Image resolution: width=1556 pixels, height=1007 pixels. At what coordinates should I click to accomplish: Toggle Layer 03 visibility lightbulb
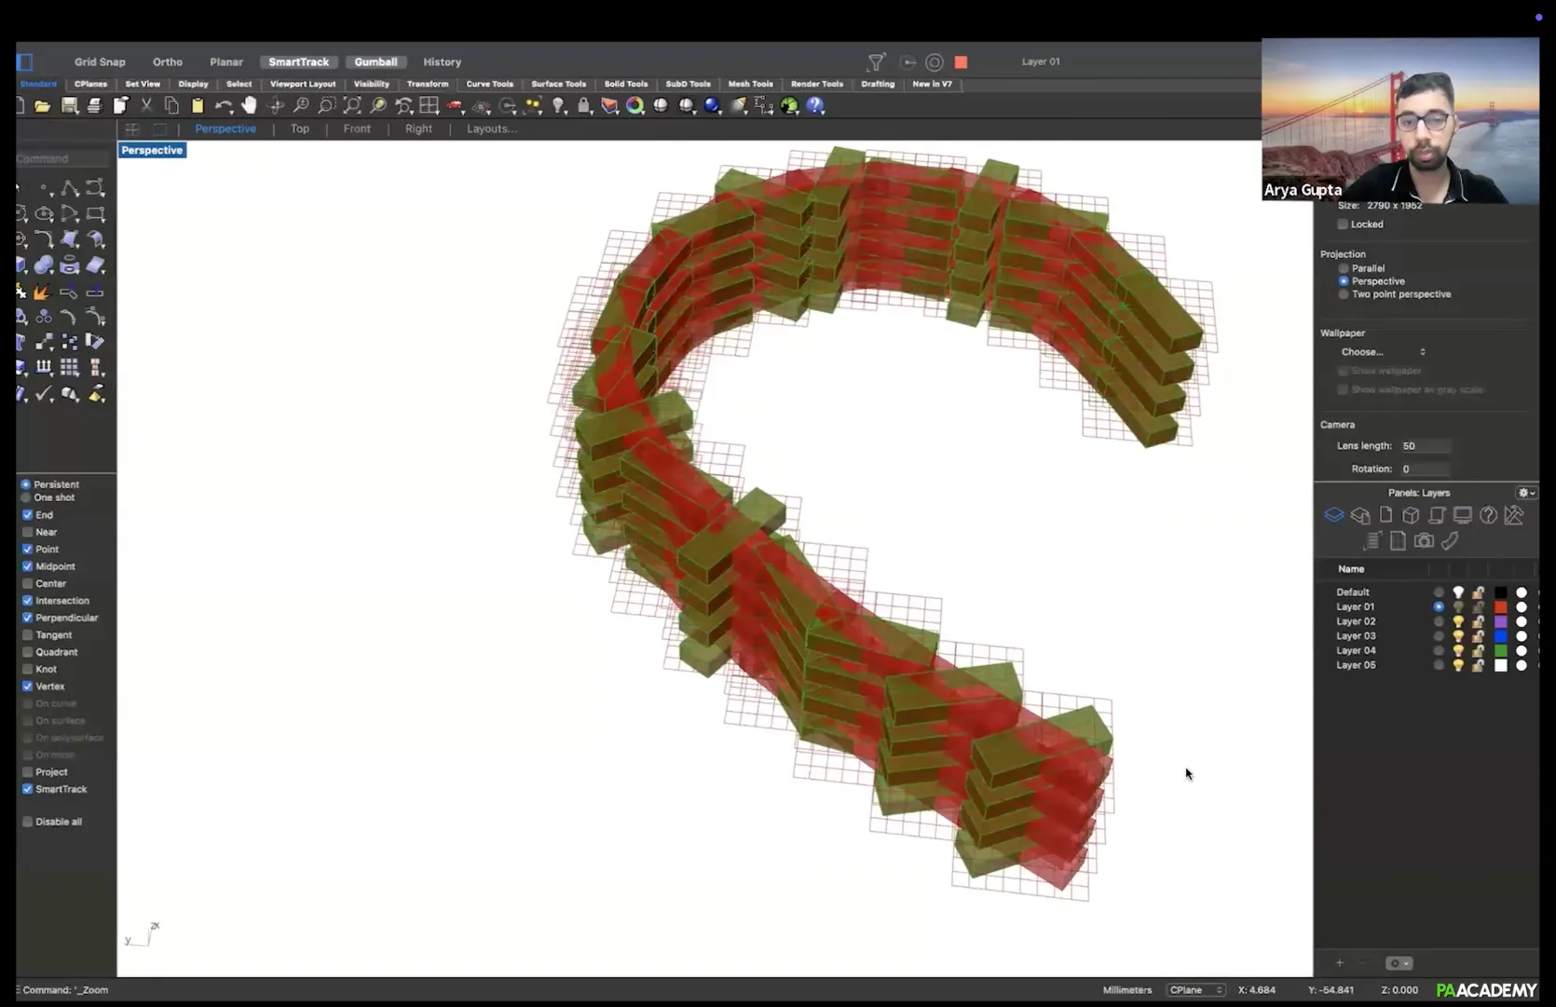[x=1458, y=636]
